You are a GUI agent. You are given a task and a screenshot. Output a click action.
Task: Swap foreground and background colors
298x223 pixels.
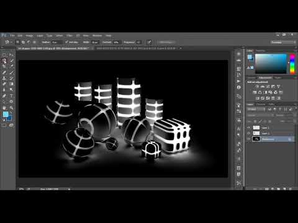click(x=12, y=113)
